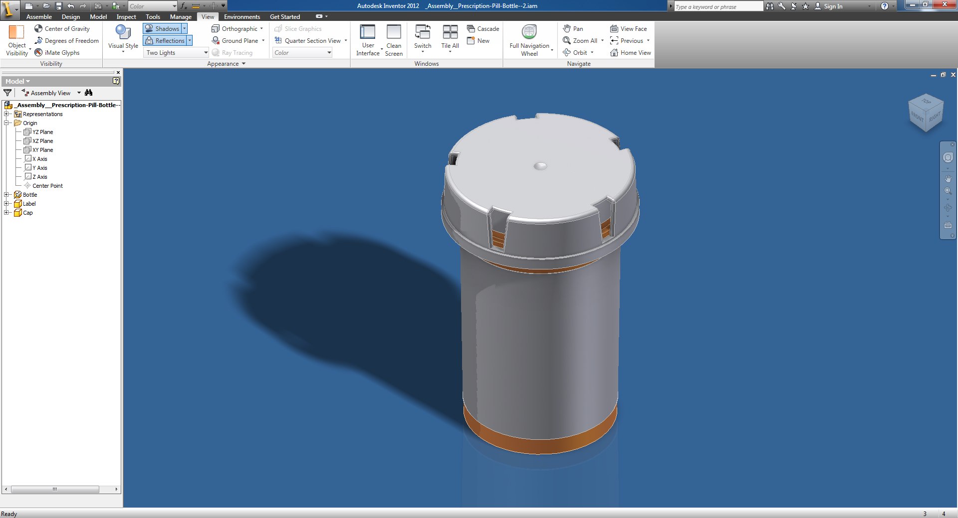Viewport: 958px width, 518px height.
Task: Toggle Reflections in the Appearance panel
Action: pyautogui.click(x=165, y=41)
